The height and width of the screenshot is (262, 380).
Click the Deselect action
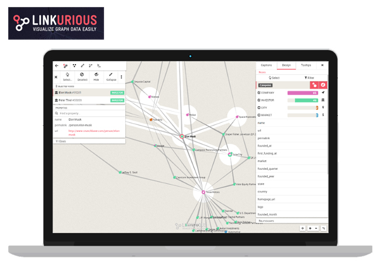(x=82, y=76)
